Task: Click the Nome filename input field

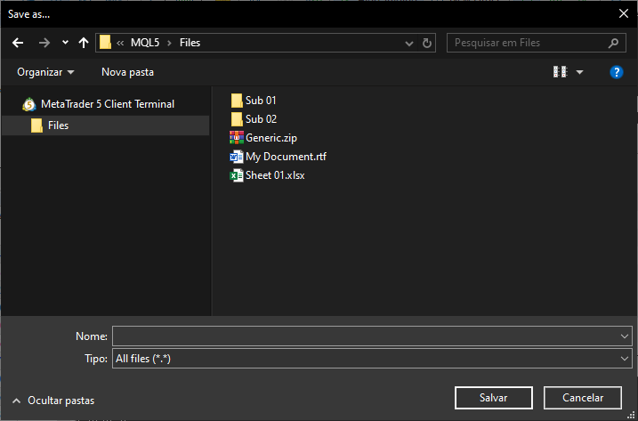Action: pyautogui.click(x=365, y=336)
